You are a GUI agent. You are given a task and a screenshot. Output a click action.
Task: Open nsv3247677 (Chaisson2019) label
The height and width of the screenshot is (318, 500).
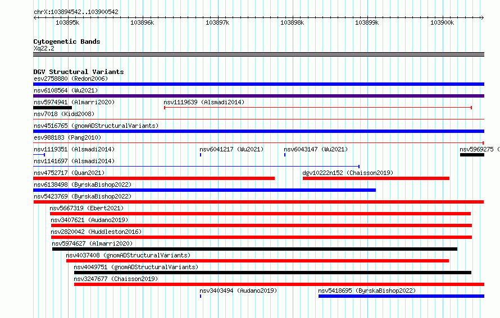116,279
